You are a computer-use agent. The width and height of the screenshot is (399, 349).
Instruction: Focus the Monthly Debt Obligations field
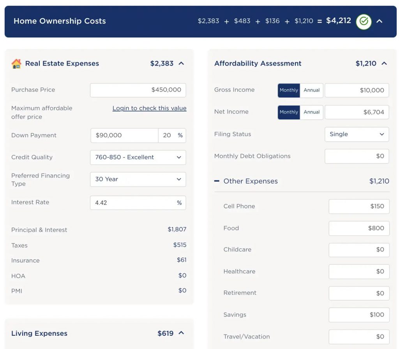357,156
